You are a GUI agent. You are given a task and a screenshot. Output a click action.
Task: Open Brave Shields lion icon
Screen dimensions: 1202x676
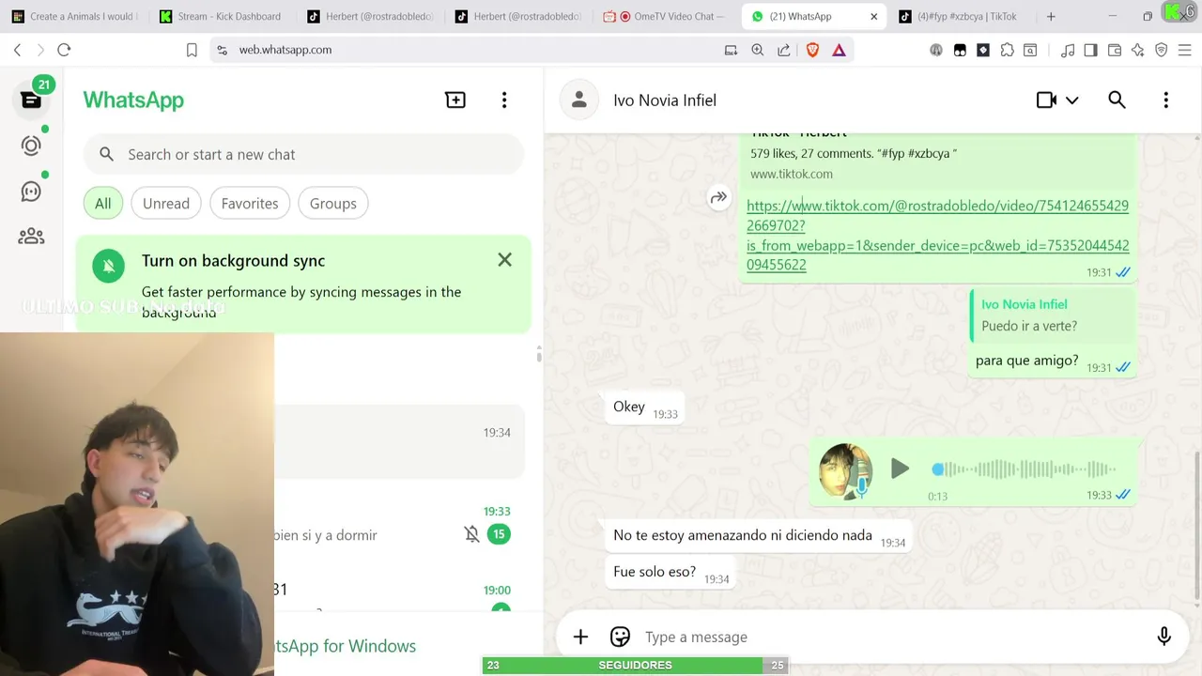coord(812,50)
